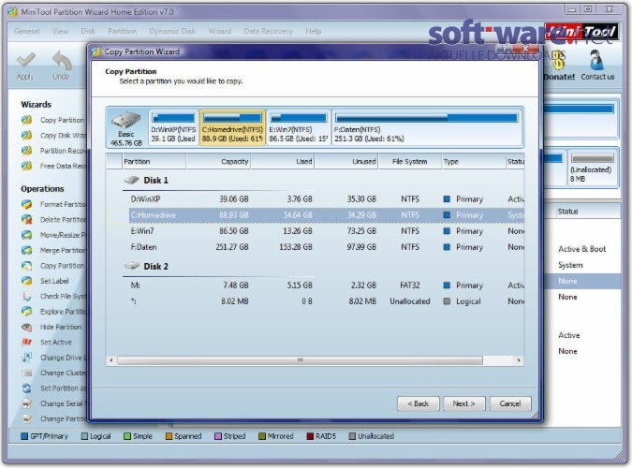Click the scrollbar left arrow
632x468 pixels.
tap(111, 360)
